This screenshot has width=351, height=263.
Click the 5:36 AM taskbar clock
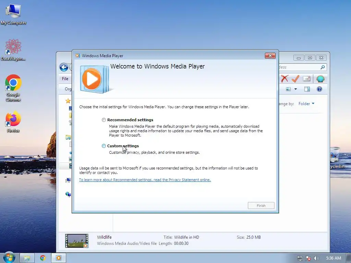click(x=334, y=258)
